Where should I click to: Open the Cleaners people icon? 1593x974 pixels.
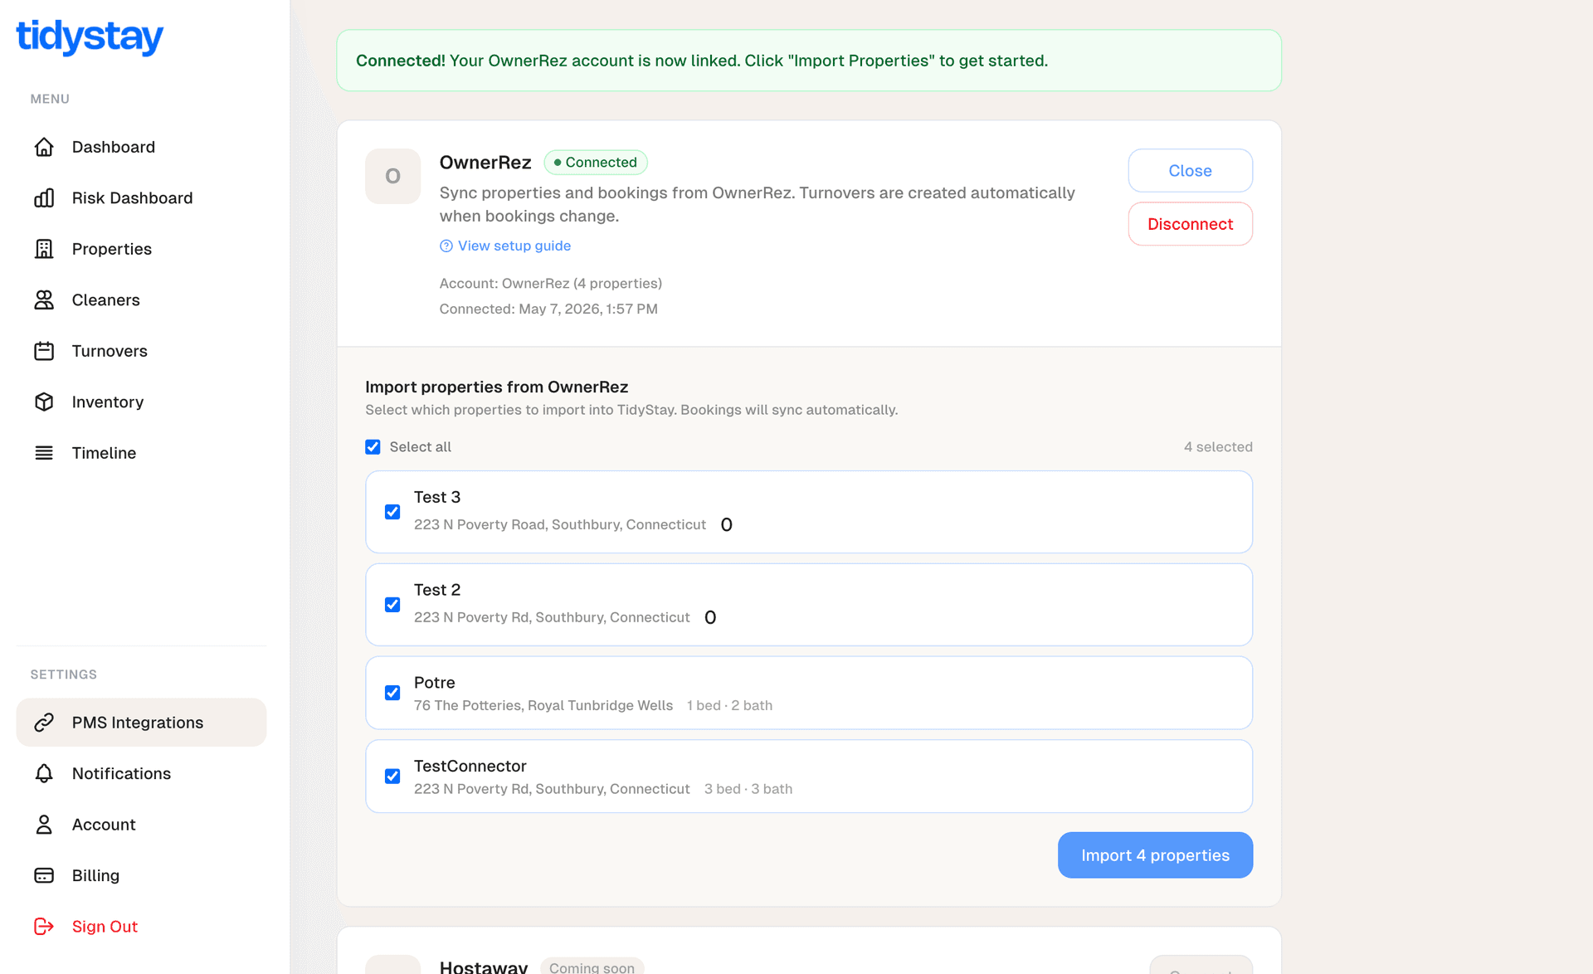[44, 300]
